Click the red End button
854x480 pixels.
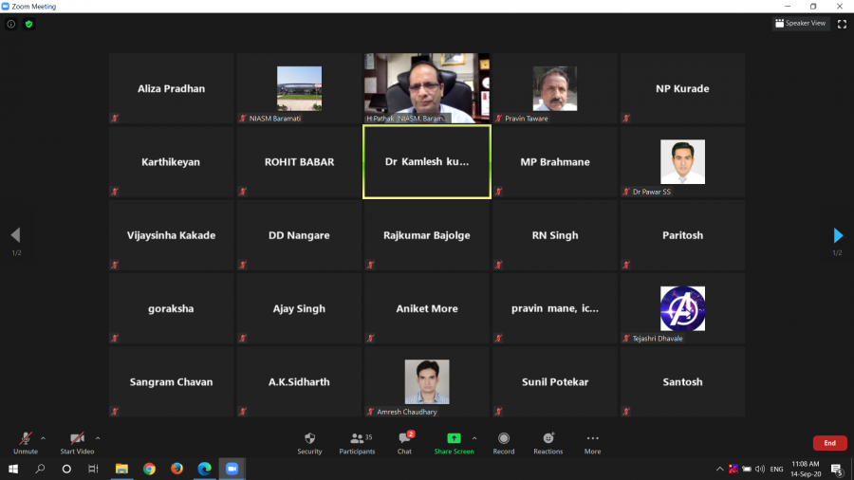click(829, 443)
